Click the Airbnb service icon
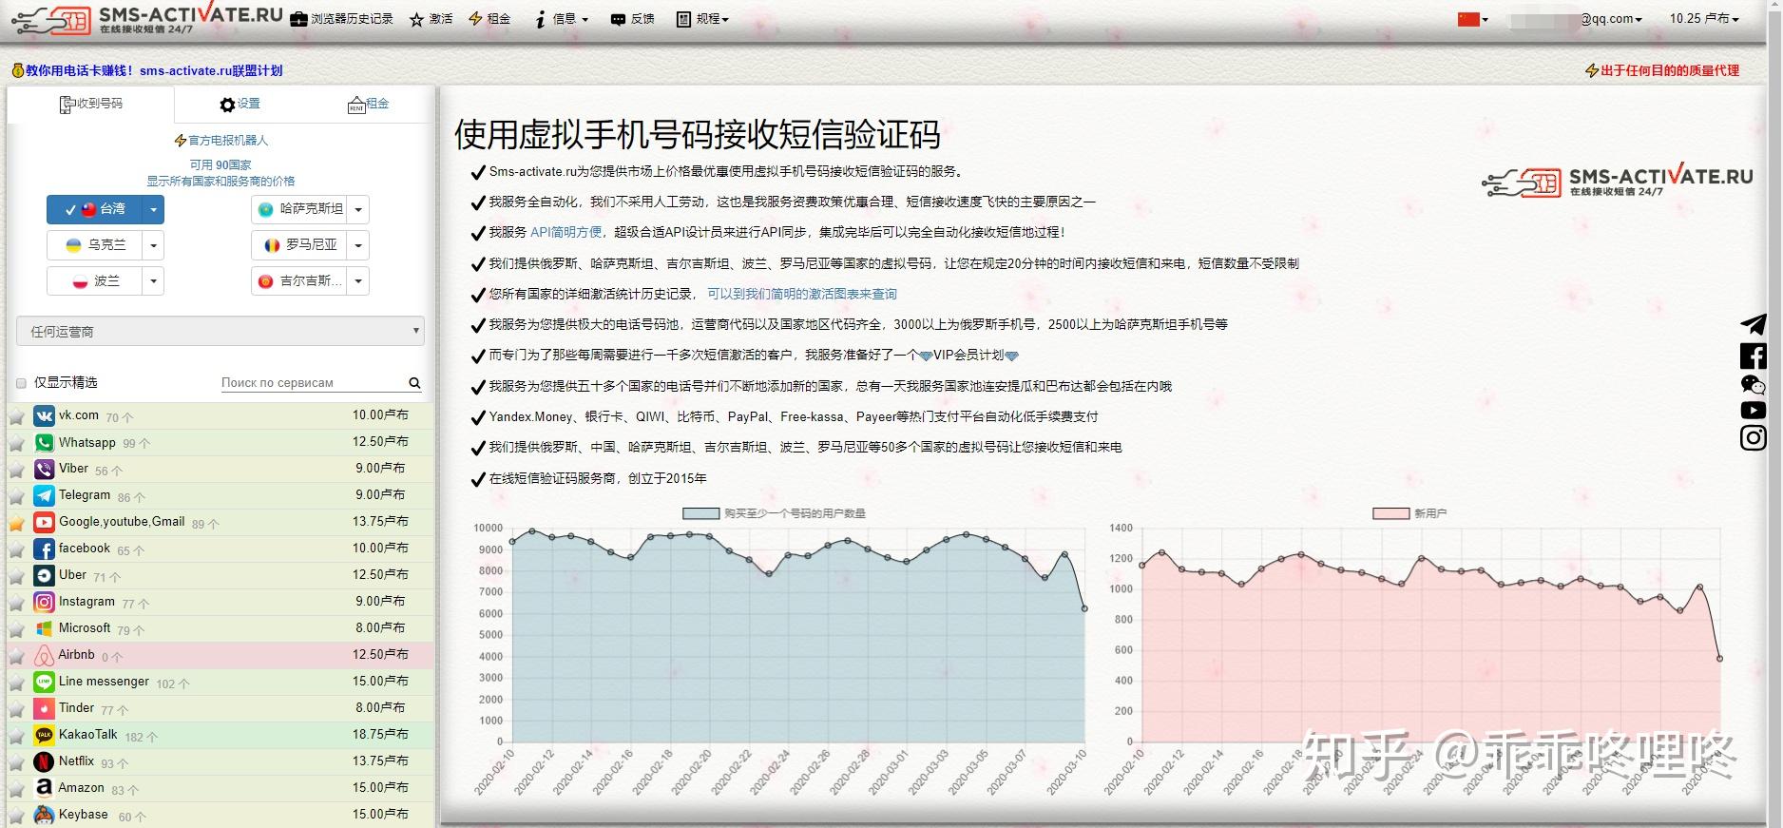Viewport: 1783px width, 828px height. pyautogui.click(x=44, y=656)
